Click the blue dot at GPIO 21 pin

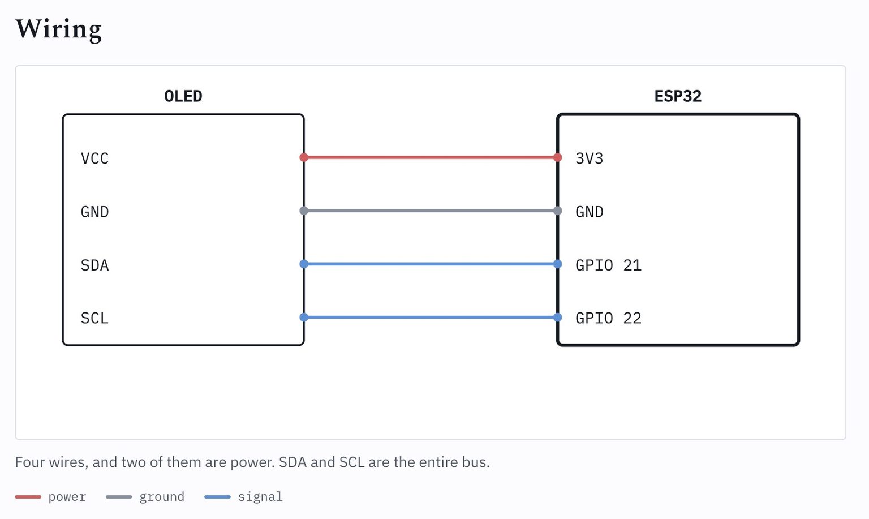pyautogui.click(x=557, y=264)
